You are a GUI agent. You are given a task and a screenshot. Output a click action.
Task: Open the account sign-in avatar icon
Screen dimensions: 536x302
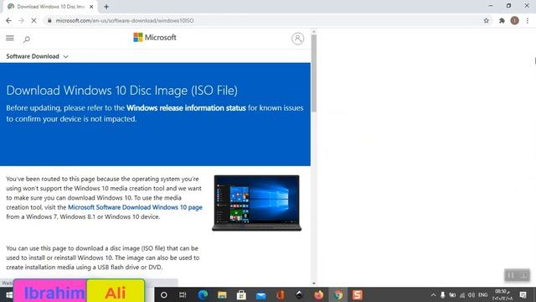[298, 39]
